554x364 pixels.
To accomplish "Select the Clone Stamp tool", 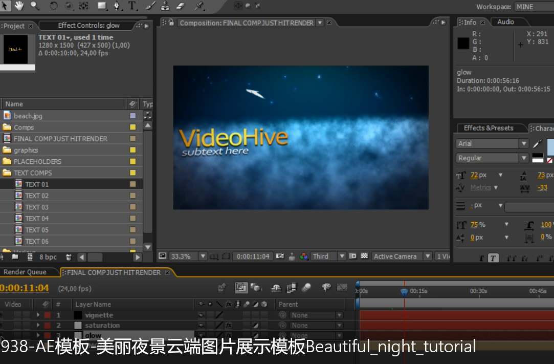I will click(x=165, y=6).
